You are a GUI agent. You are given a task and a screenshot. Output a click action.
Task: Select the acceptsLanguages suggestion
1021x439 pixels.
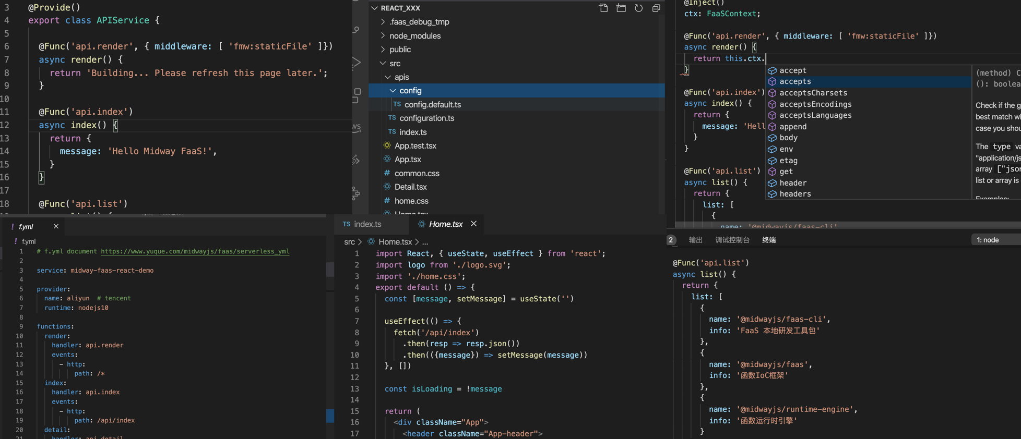coord(869,115)
